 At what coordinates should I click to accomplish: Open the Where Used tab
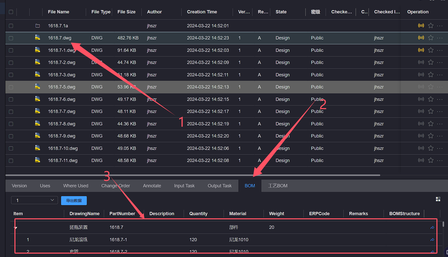[x=76, y=186]
